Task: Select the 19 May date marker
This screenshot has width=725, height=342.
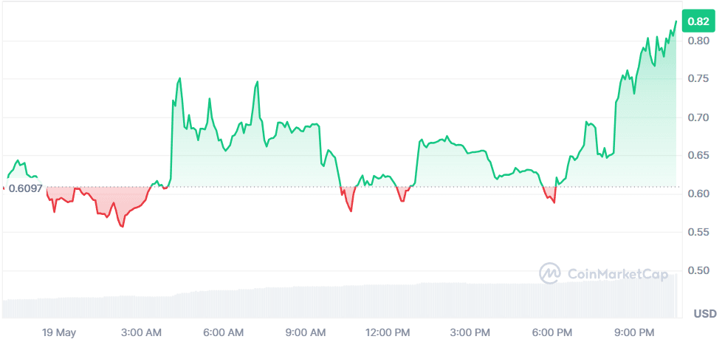Action: [59, 331]
